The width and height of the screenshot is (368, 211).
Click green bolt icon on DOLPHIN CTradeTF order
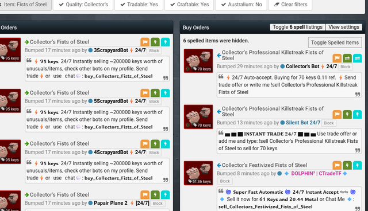coord(347,165)
